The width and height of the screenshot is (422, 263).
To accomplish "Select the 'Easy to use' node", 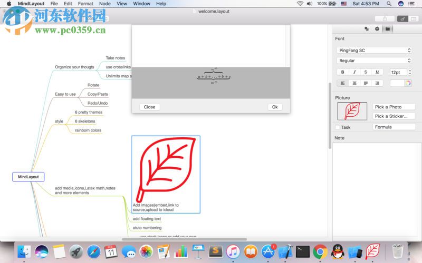I will [x=65, y=94].
